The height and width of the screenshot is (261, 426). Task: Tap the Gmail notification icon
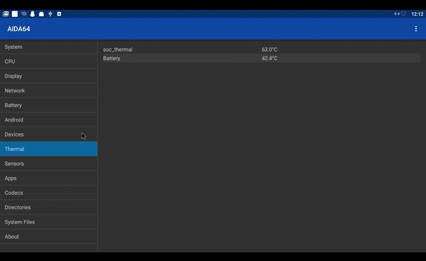6,14
